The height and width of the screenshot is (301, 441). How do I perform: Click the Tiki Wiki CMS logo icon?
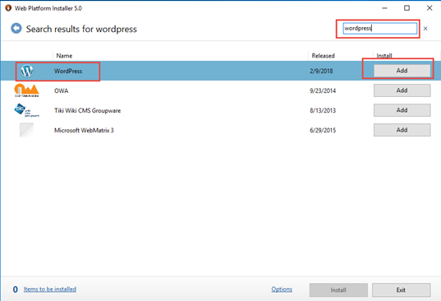(x=26, y=110)
